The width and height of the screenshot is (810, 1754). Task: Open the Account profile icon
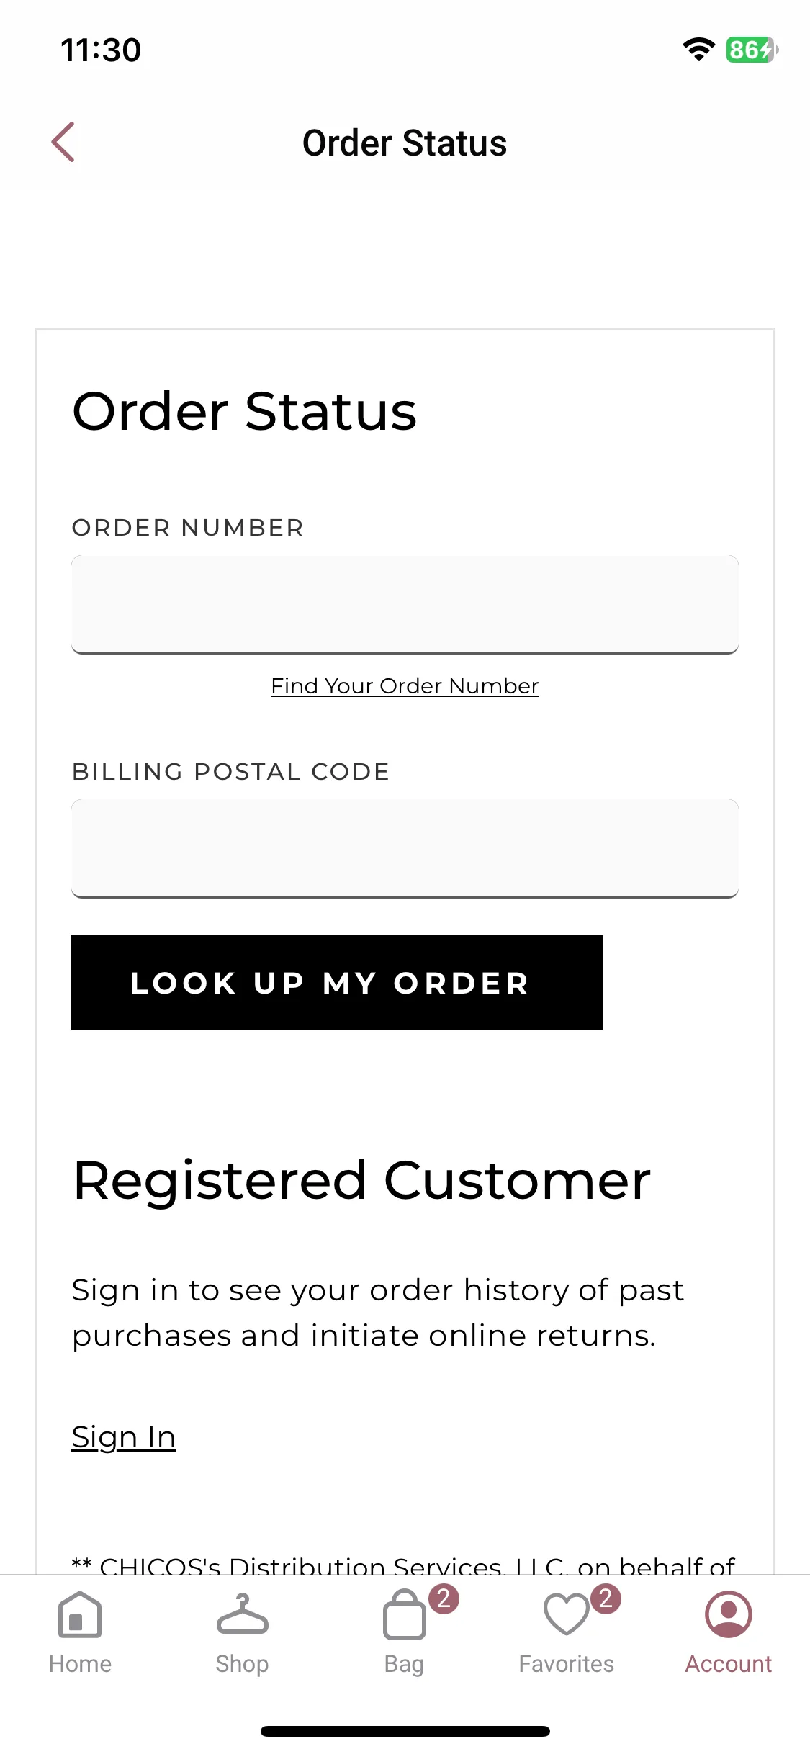click(729, 1614)
